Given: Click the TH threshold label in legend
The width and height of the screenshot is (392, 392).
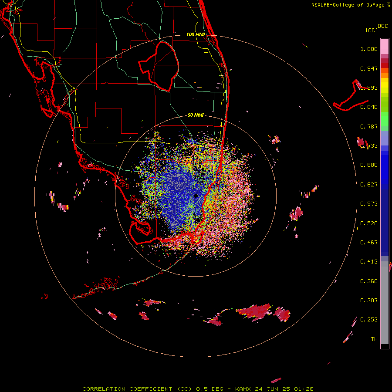Looking at the screenshot, I should click(374, 339).
